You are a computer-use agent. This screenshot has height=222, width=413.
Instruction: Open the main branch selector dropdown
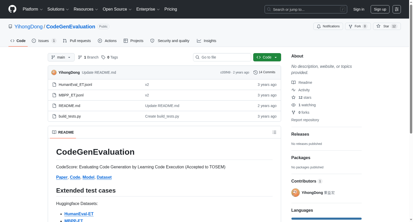pyautogui.click(x=61, y=57)
